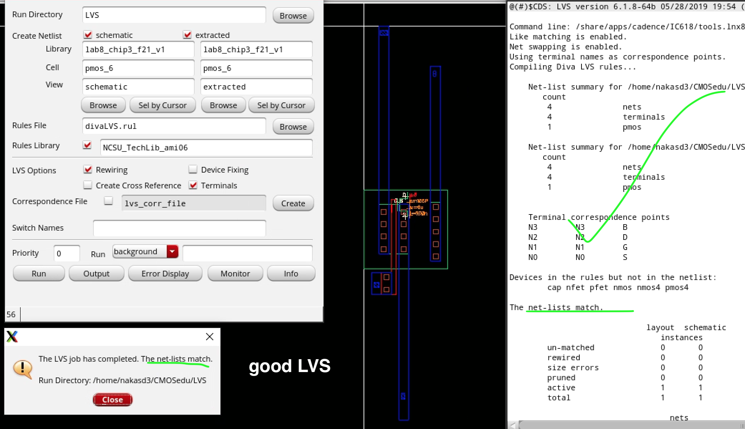Image resolution: width=745 pixels, height=429 pixels.
Task: Click the Error Display button
Action: coord(165,274)
